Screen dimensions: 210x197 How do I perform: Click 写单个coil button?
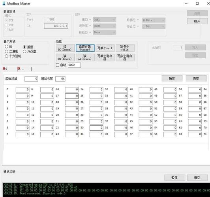pos(105,48)
